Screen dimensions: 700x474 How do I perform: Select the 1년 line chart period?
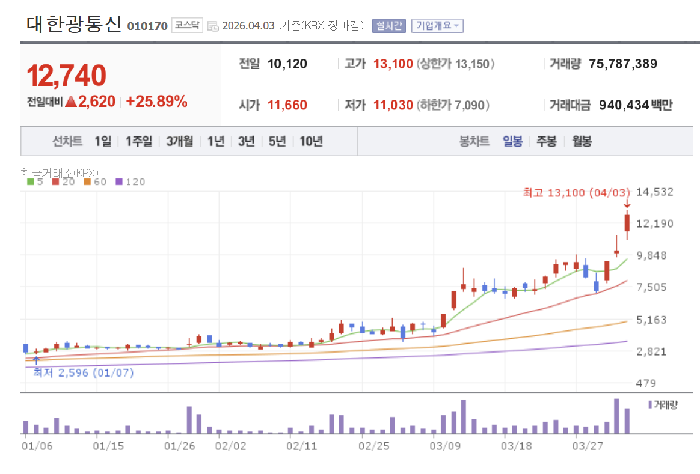point(216,141)
